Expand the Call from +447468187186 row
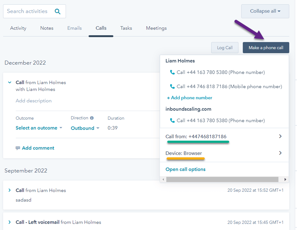 click(280, 136)
